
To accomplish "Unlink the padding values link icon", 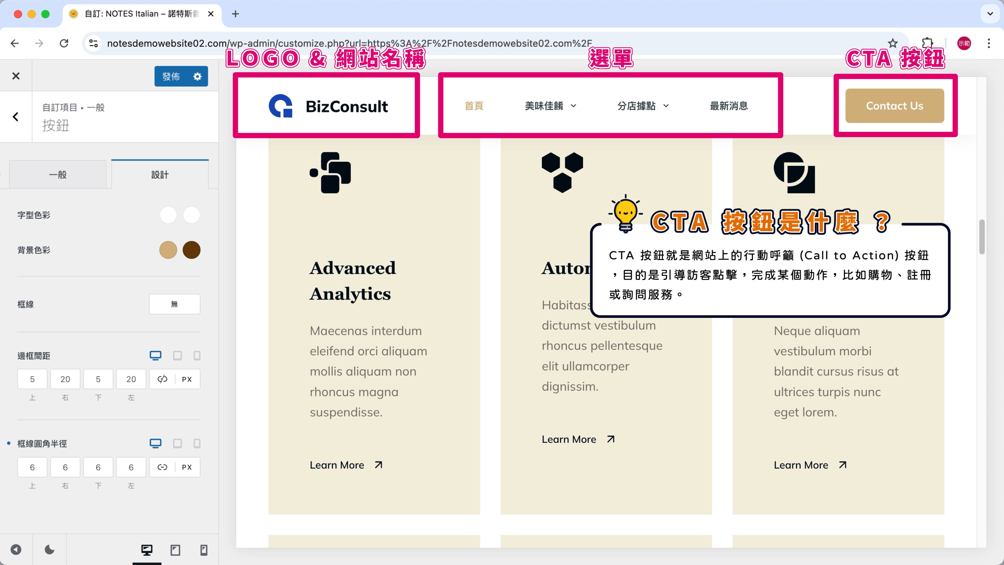I will [x=162, y=379].
